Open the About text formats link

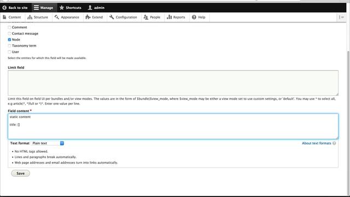click(x=316, y=143)
